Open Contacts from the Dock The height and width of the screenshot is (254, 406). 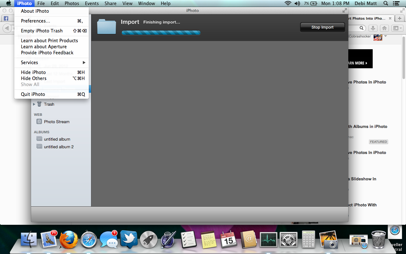(248, 239)
